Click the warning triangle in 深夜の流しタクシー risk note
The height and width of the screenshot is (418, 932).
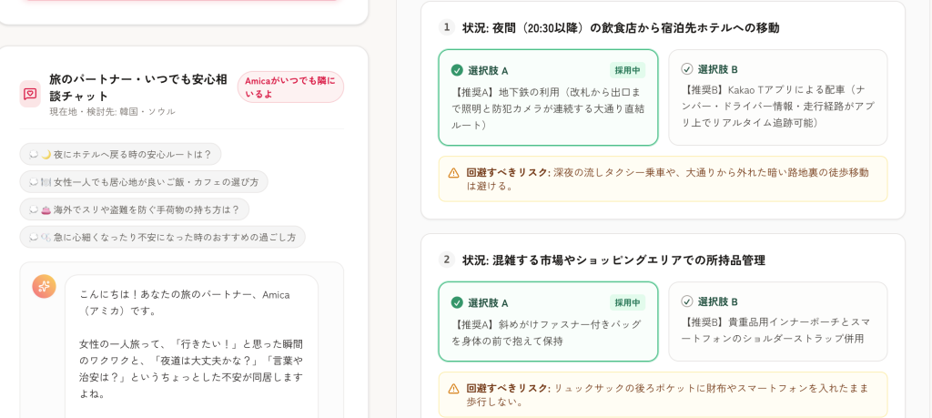453,173
